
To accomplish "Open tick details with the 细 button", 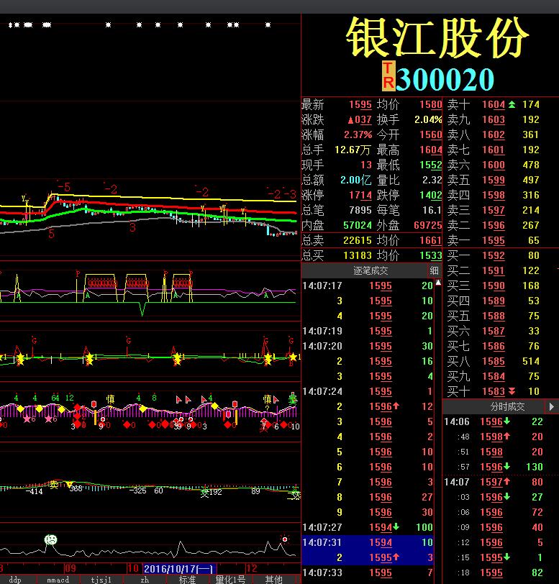I will point(434,270).
